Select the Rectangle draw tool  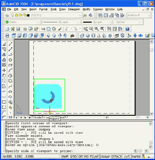point(10,65)
